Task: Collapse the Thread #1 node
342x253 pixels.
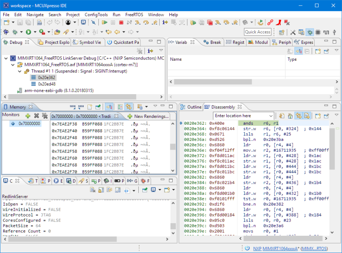Action: coord(20,71)
